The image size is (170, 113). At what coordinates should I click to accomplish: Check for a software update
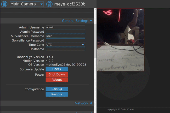click(x=57, y=69)
